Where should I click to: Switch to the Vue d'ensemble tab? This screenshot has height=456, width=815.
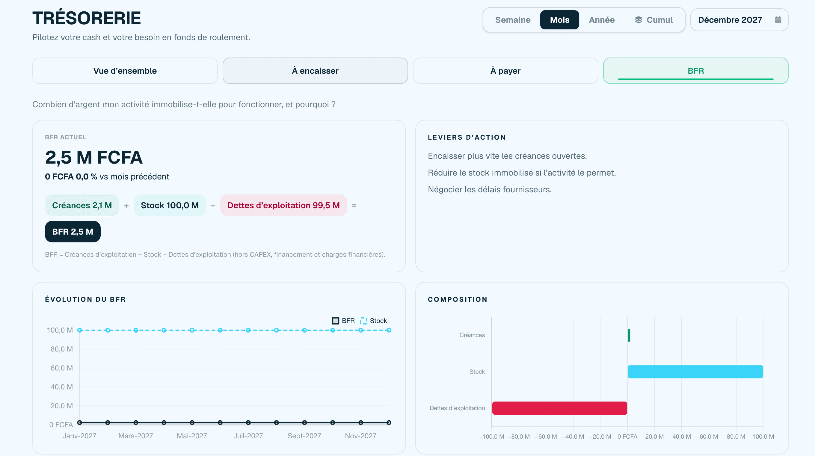125,71
